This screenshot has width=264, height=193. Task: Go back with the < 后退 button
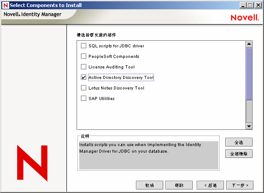[210, 185]
